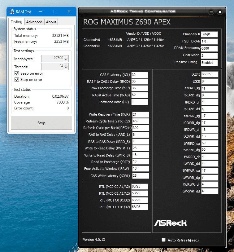Click the tRRD_L value field
Screen dimensions: 234x252
(141, 135)
